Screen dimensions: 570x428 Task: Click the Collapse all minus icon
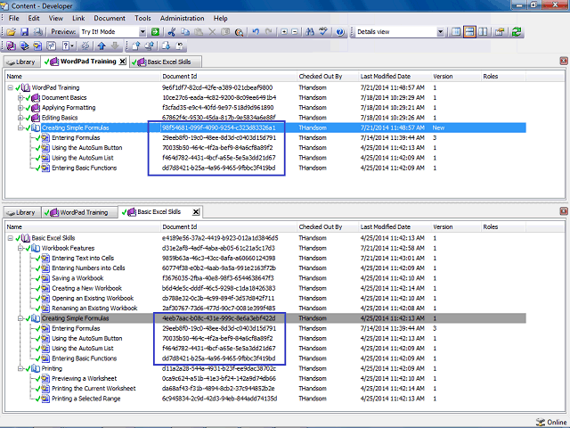point(295,32)
